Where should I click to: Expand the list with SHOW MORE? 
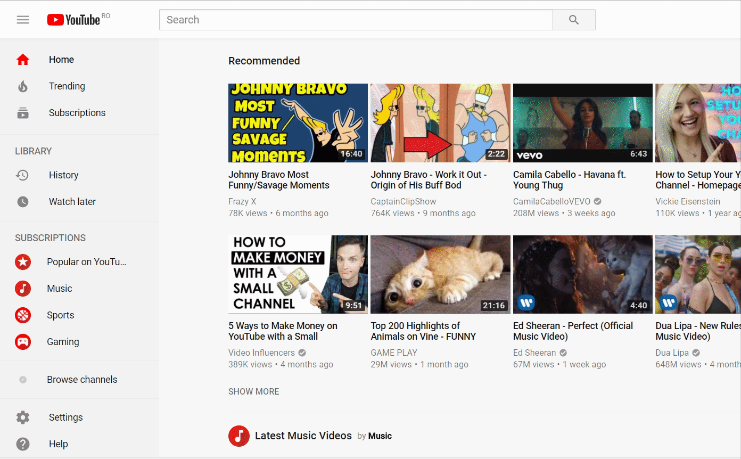coord(253,391)
